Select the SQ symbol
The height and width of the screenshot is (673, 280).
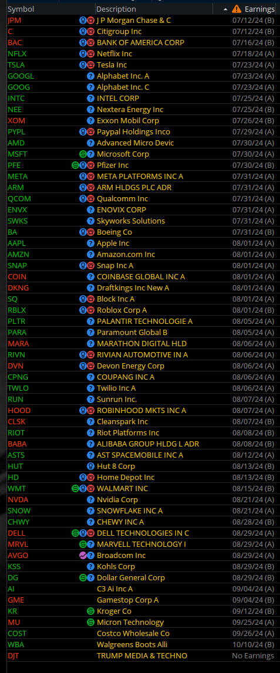pyautogui.click(x=13, y=299)
